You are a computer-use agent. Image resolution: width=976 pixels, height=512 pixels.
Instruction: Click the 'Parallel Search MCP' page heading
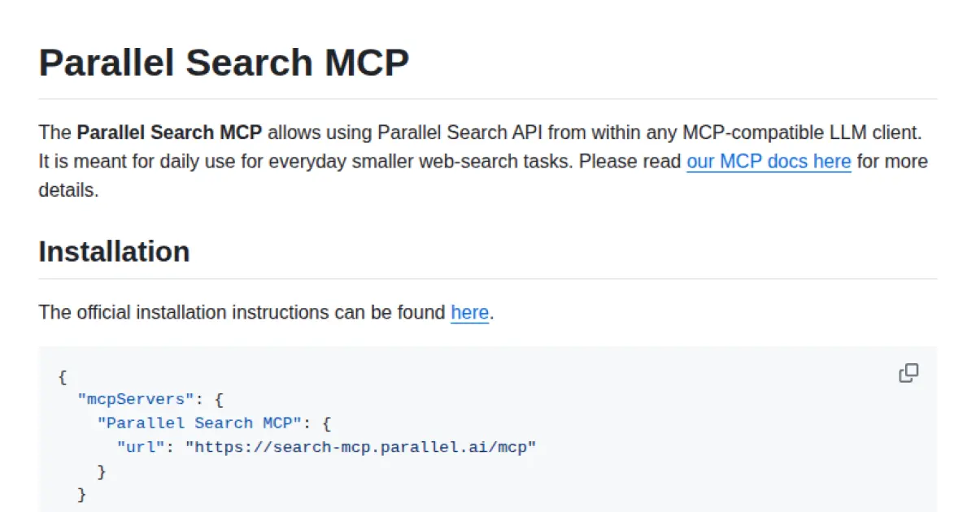tap(224, 62)
